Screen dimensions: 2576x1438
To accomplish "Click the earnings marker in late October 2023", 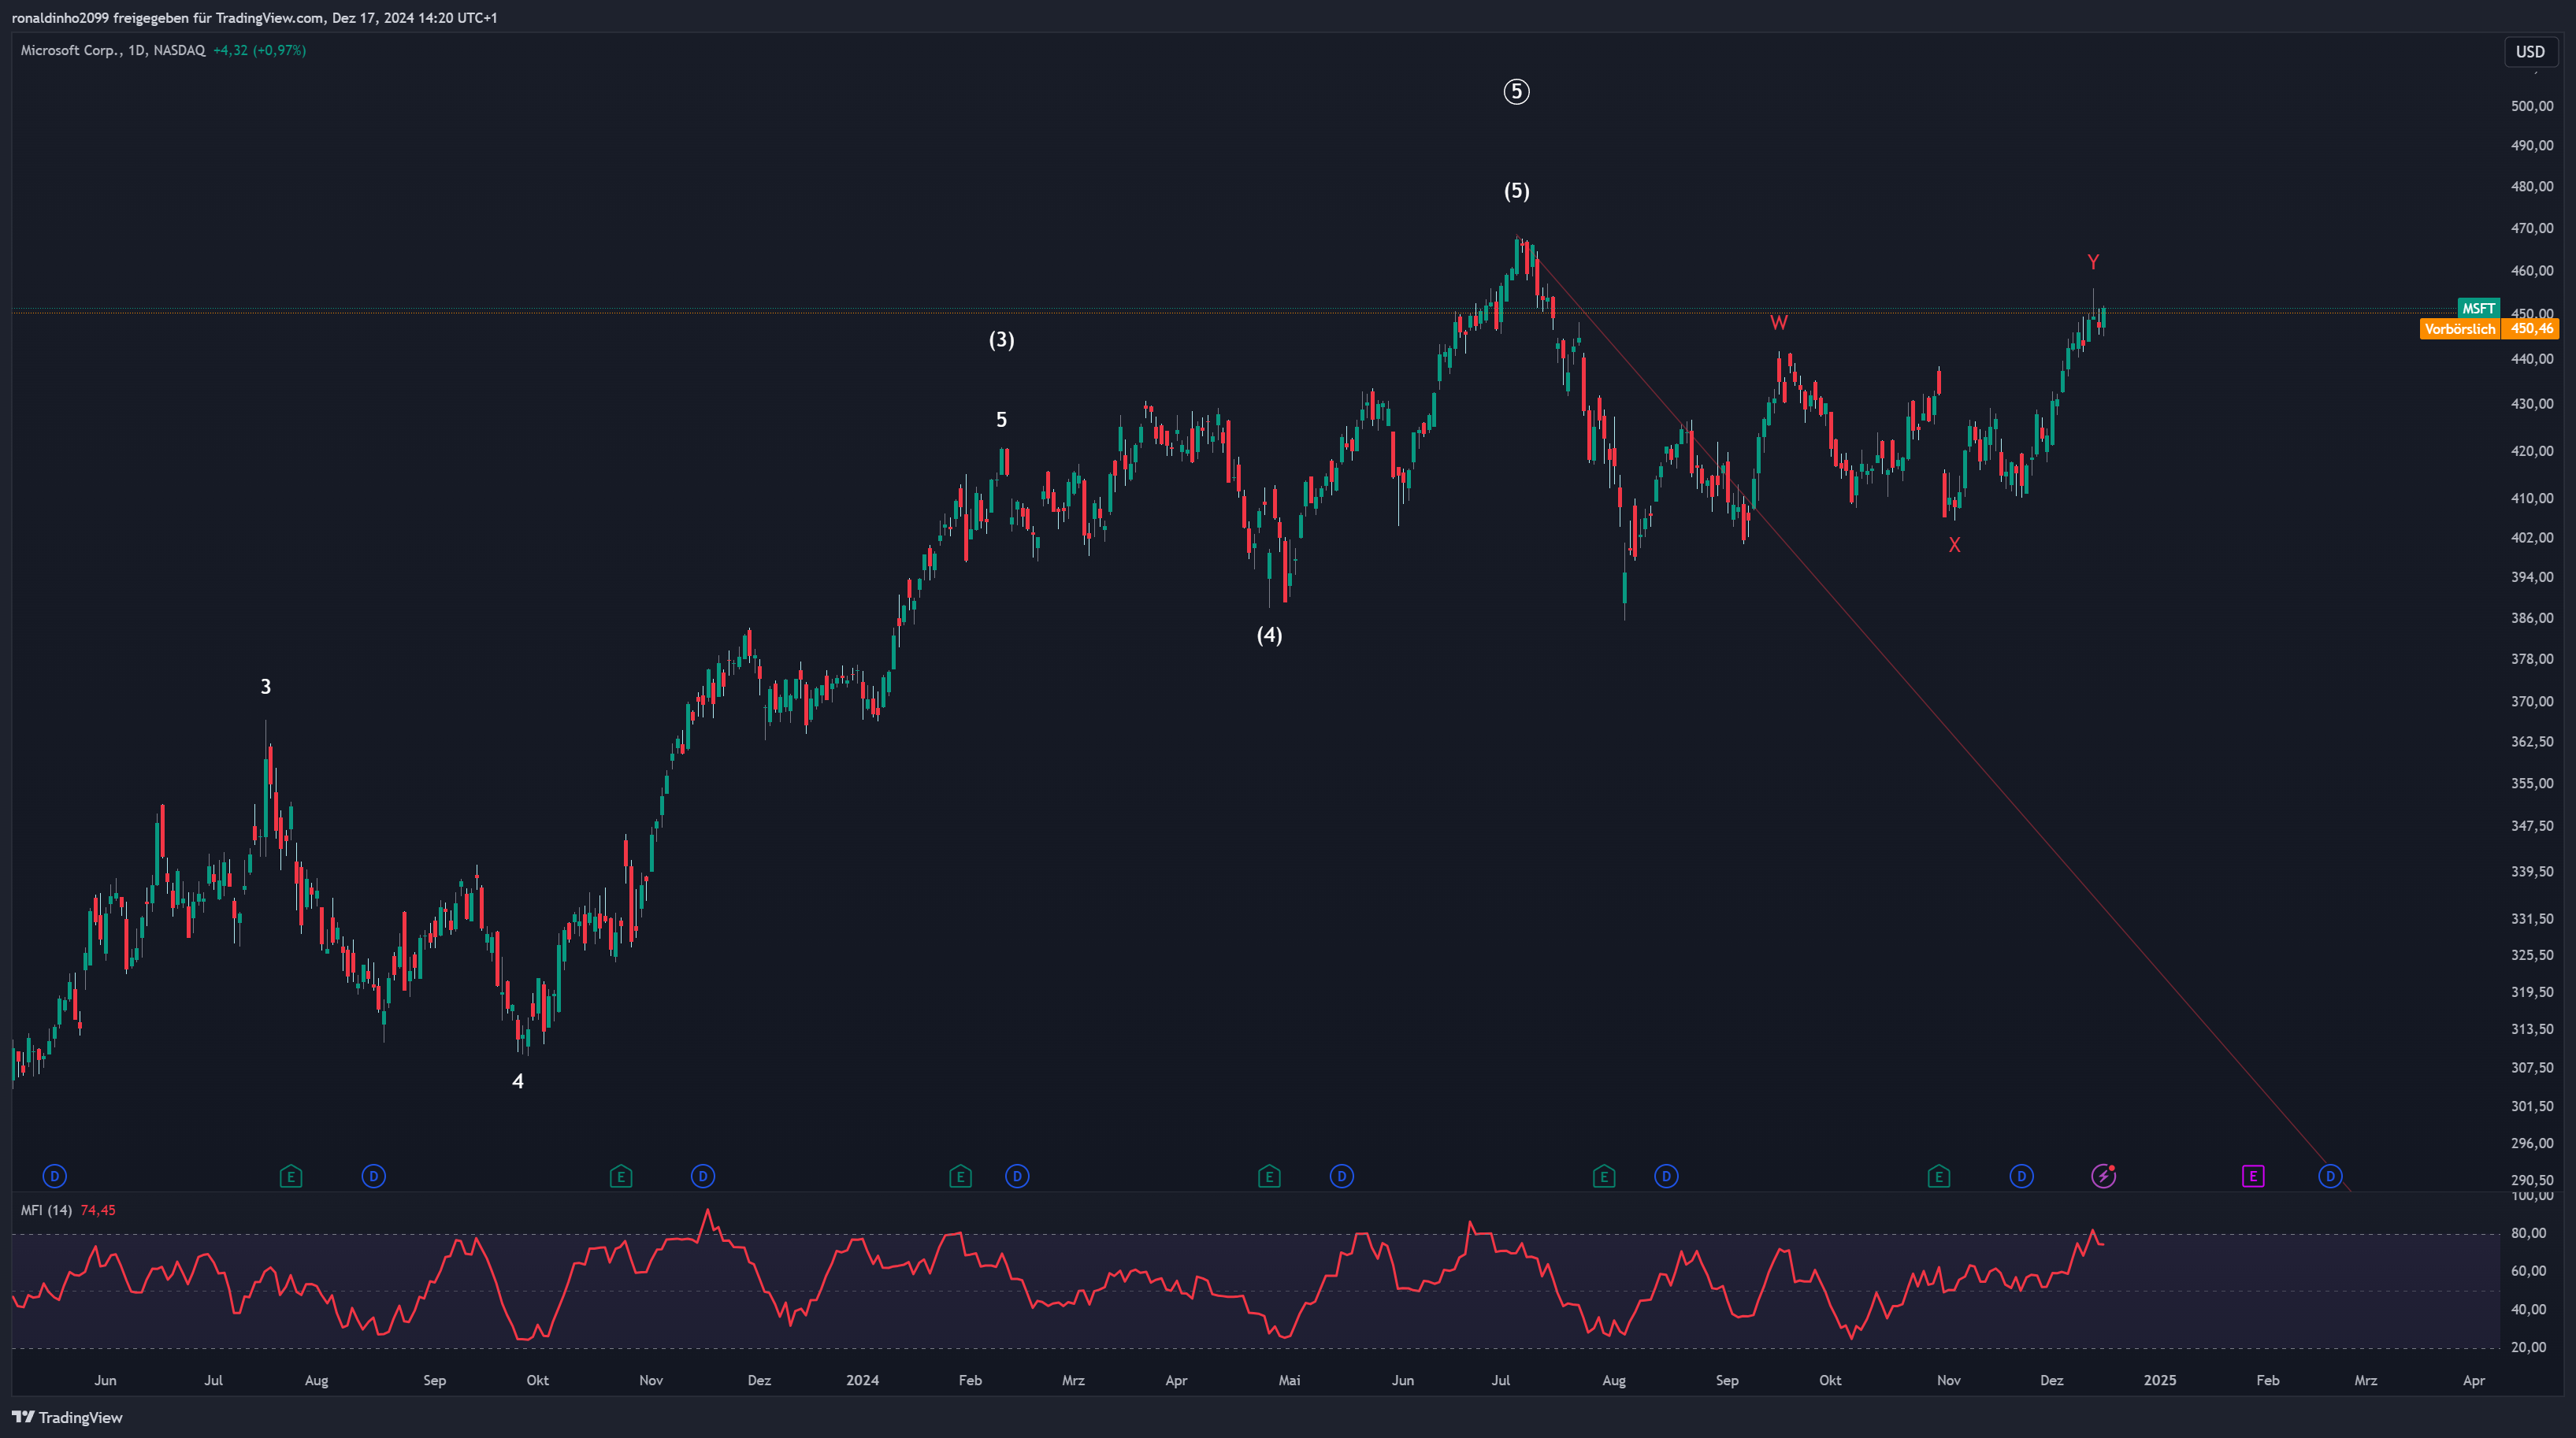I will pos(621,1176).
